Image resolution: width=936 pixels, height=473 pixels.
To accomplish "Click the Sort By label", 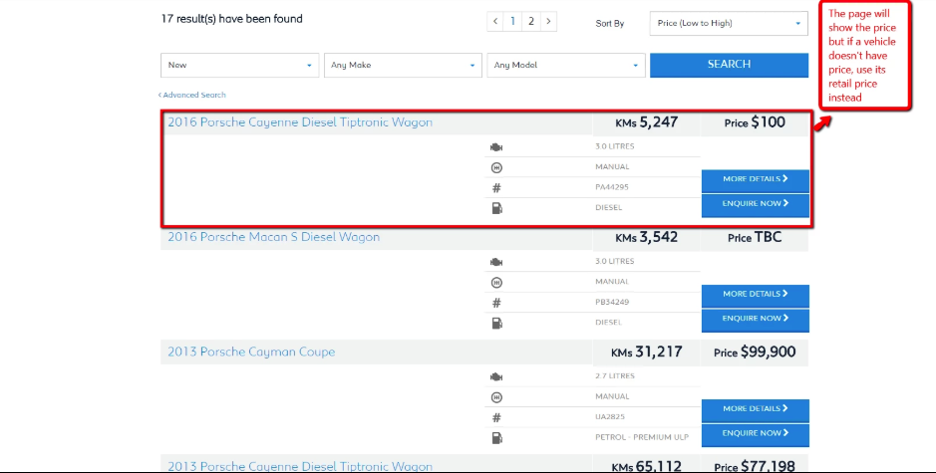I will (x=609, y=23).
